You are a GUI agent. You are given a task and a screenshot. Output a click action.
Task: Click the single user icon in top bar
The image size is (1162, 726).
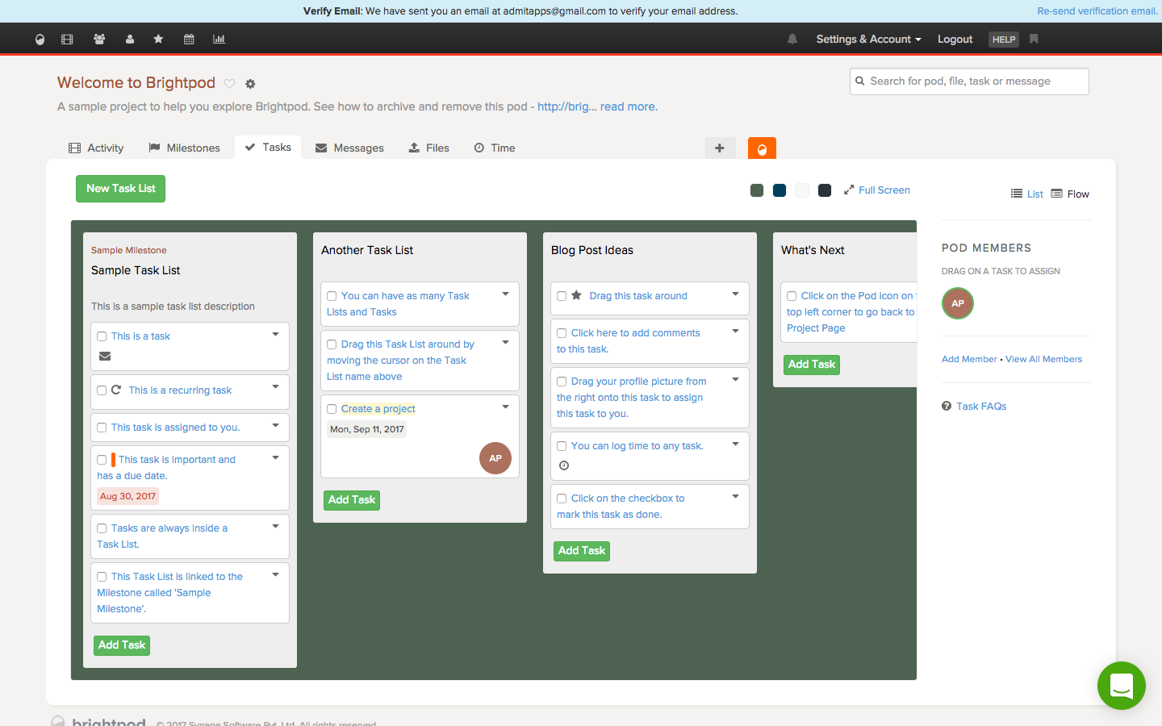click(x=130, y=40)
